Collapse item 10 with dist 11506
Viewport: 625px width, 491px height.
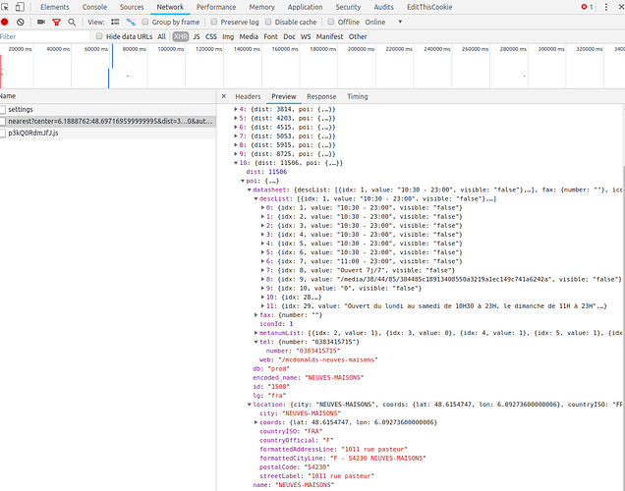click(x=236, y=163)
